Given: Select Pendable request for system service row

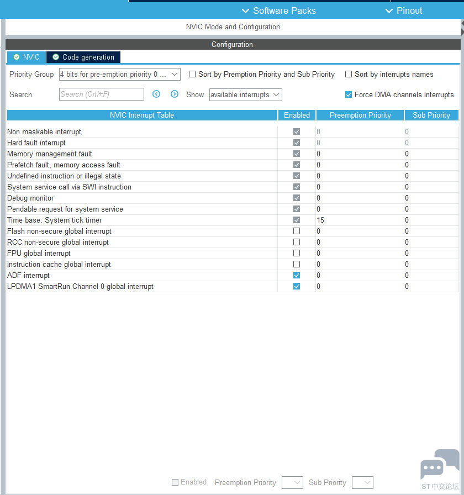Looking at the screenshot, I should pyautogui.click(x=233, y=209).
